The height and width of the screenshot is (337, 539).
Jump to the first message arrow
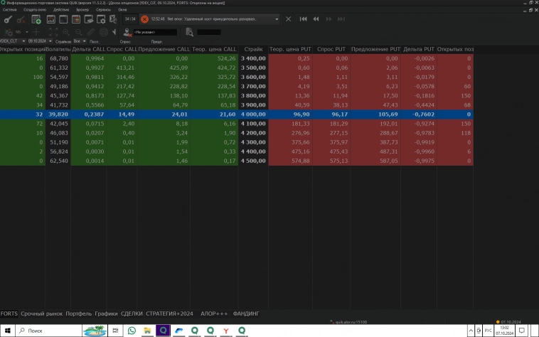coord(304,19)
